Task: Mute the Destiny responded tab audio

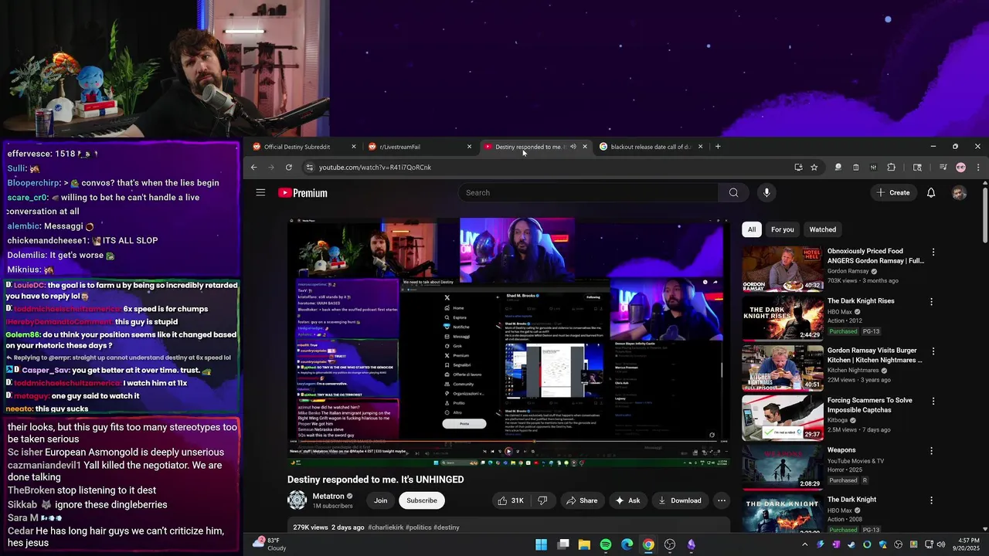Action: 573,147
